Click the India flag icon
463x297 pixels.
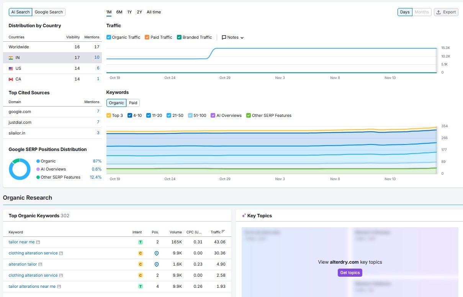click(11, 57)
